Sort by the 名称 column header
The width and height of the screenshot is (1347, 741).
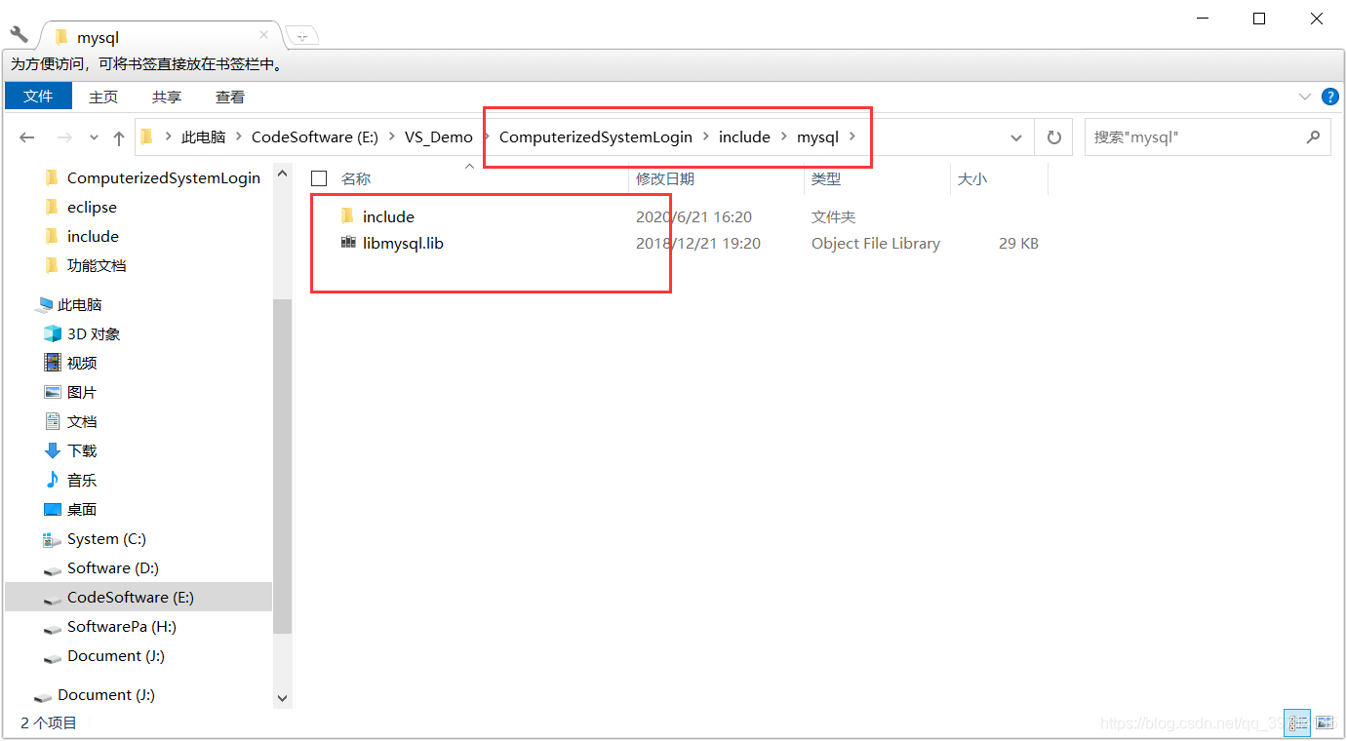point(356,179)
